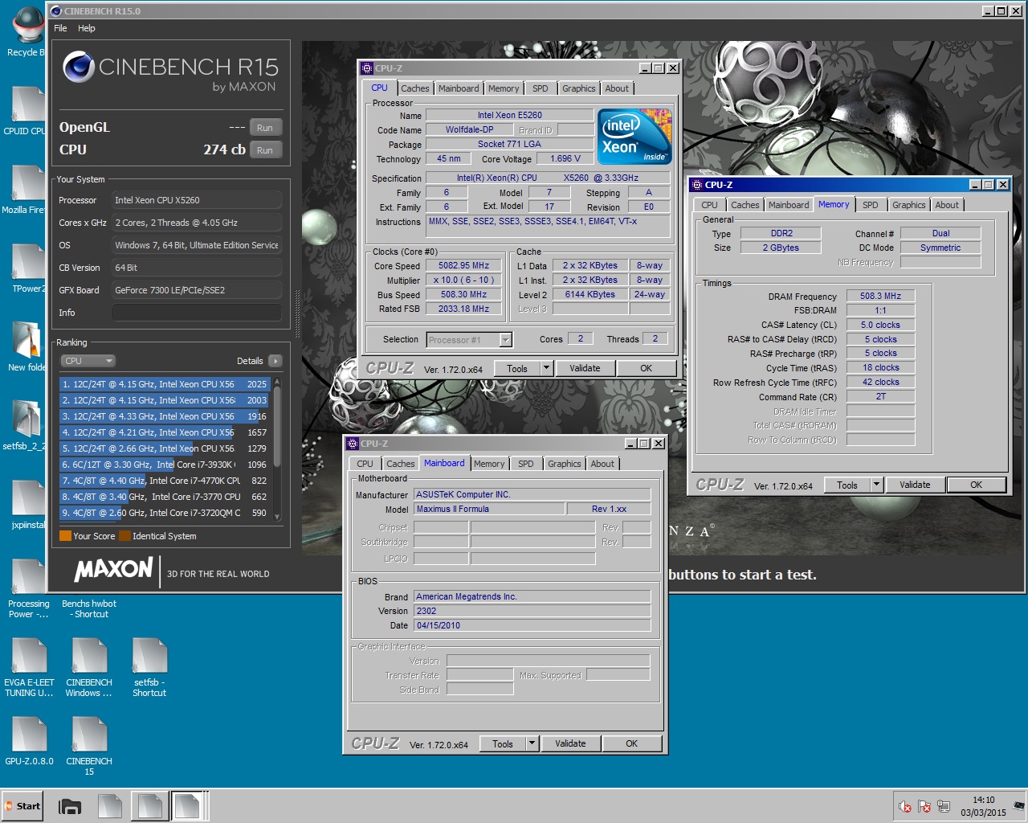Switch to CPU tab in memory CPU-Z
The height and width of the screenshot is (823, 1028).
tap(710, 205)
